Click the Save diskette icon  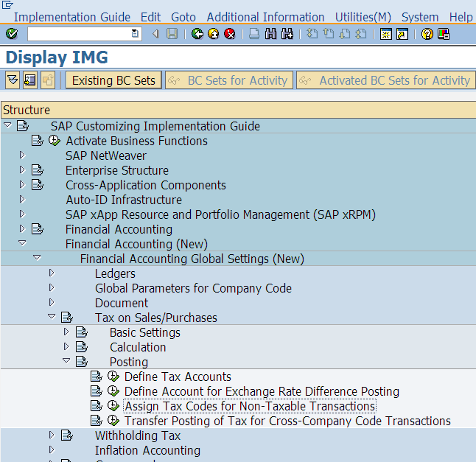click(172, 34)
